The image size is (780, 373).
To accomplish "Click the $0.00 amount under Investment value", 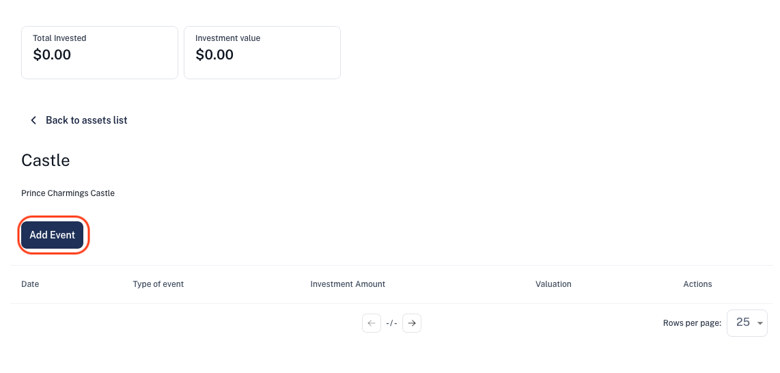I will point(214,55).
